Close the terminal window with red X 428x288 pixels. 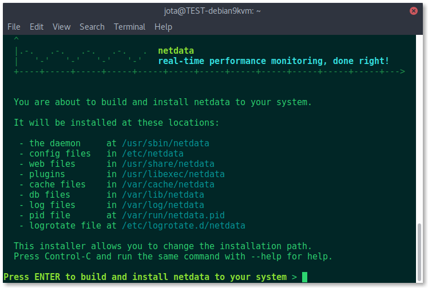click(x=413, y=11)
